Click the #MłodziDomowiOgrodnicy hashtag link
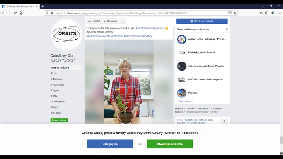Viewport: 283px width, 159px height. click(x=150, y=28)
